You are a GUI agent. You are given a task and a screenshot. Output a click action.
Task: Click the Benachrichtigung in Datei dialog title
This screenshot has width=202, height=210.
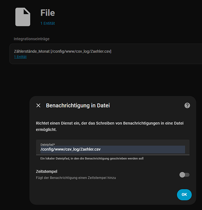(x=78, y=105)
